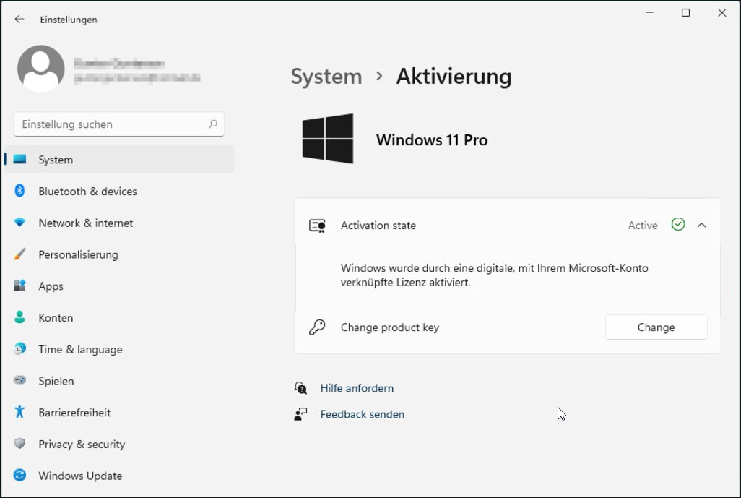
Task: Click the green active checkmark icon
Action: click(x=678, y=224)
